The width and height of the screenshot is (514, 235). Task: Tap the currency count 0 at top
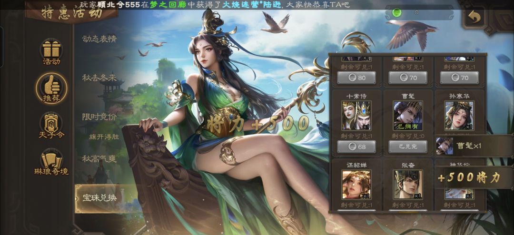(416, 12)
